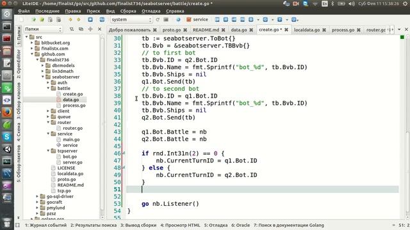Open the Правка menu
The height and width of the screenshot is (230, 410).
[72, 11]
